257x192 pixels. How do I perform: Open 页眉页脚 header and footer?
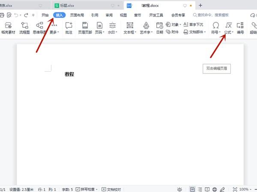(85, 28)
